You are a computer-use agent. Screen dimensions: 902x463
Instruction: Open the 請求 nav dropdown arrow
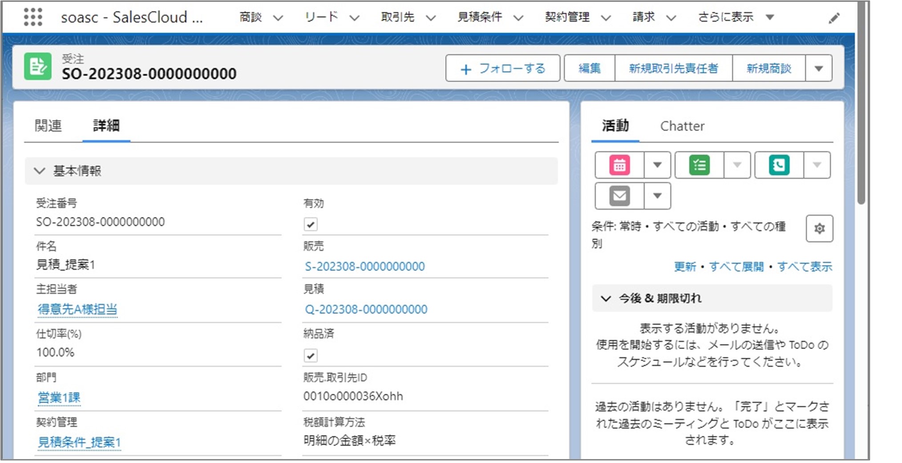tap(671, 18)
